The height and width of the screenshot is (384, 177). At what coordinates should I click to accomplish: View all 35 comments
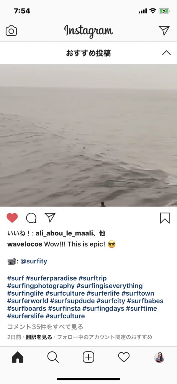[x=45, y=327]
